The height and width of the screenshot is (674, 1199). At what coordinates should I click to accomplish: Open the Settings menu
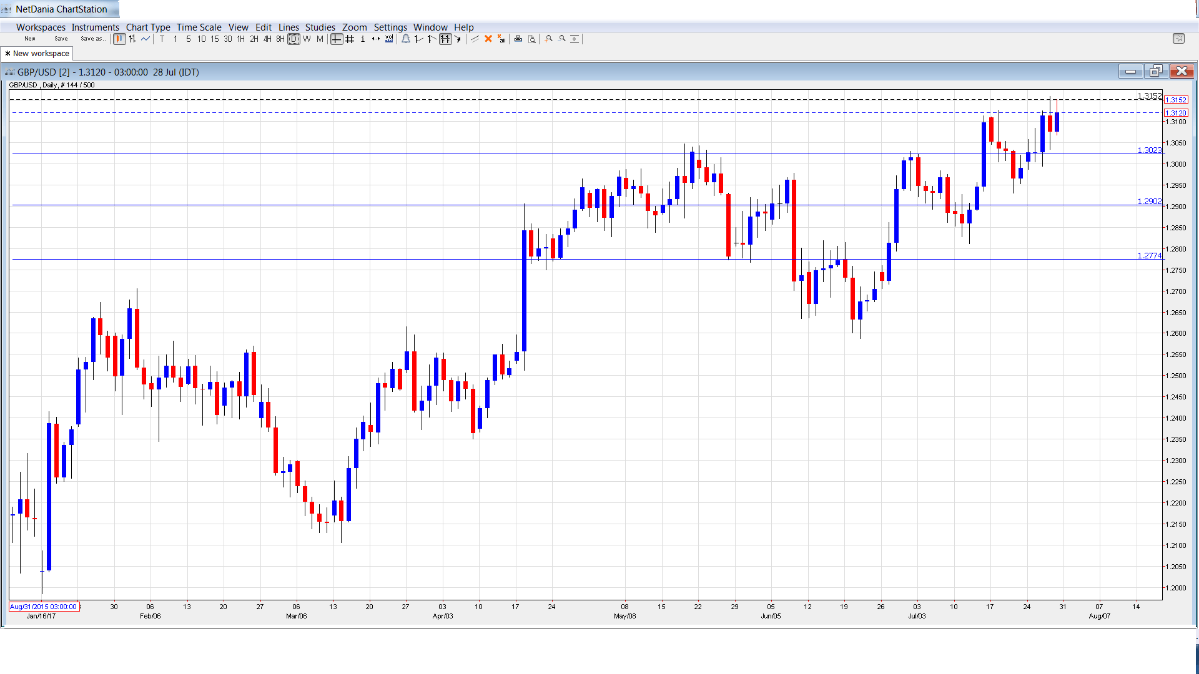pyautogui.click(x=390, y=27)
